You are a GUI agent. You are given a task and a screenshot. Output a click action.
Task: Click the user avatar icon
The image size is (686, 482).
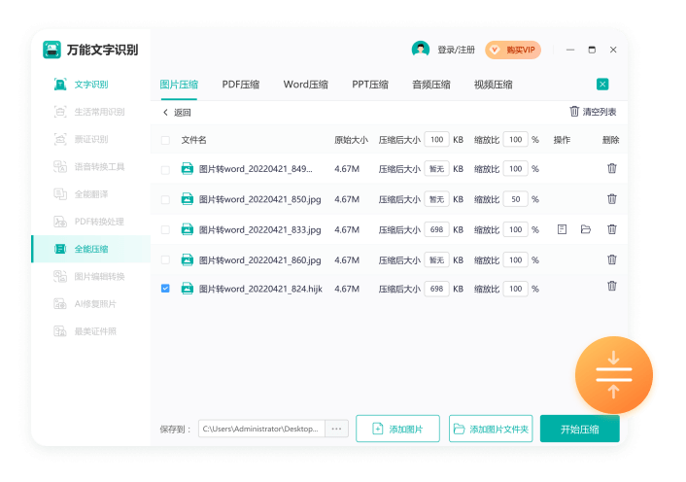point(421,50)
